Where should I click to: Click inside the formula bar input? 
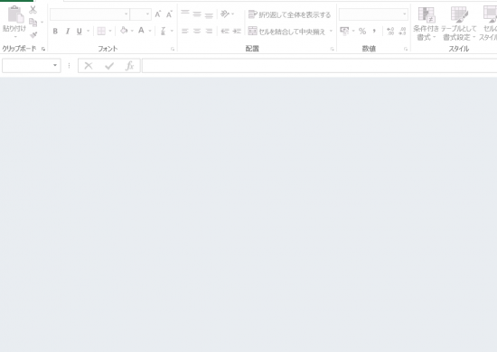click(320, 66)
